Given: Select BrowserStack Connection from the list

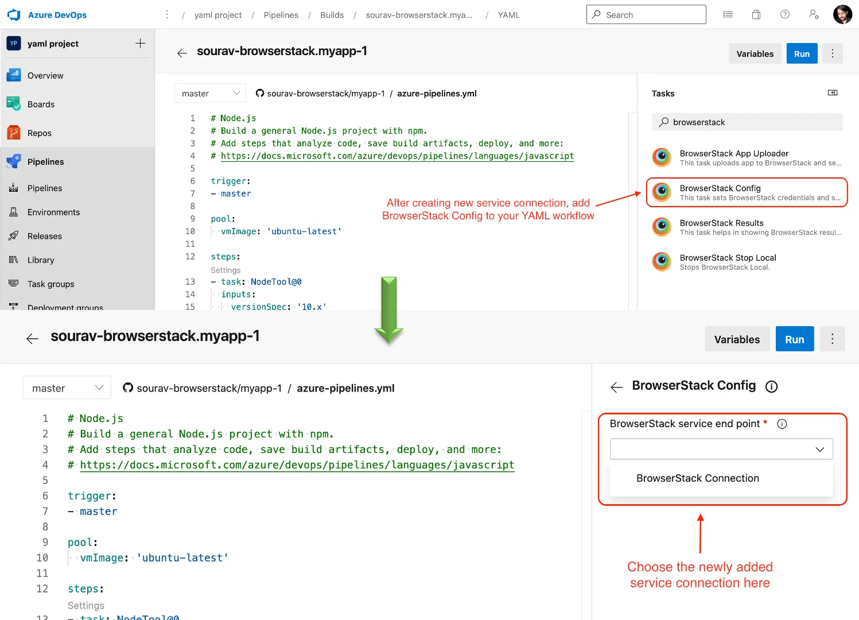Looking at the screenshot, I should click(x=697, y=478).
